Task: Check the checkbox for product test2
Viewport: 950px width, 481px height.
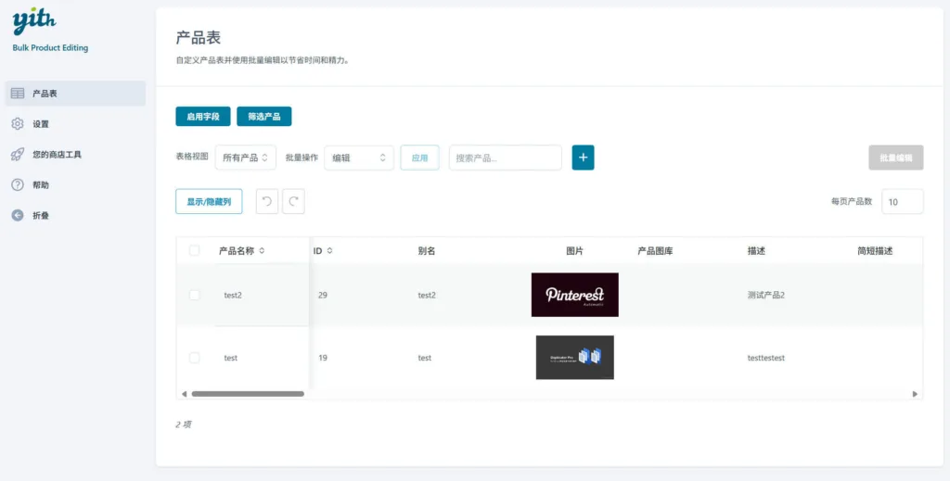Action: tap(194, 295)
